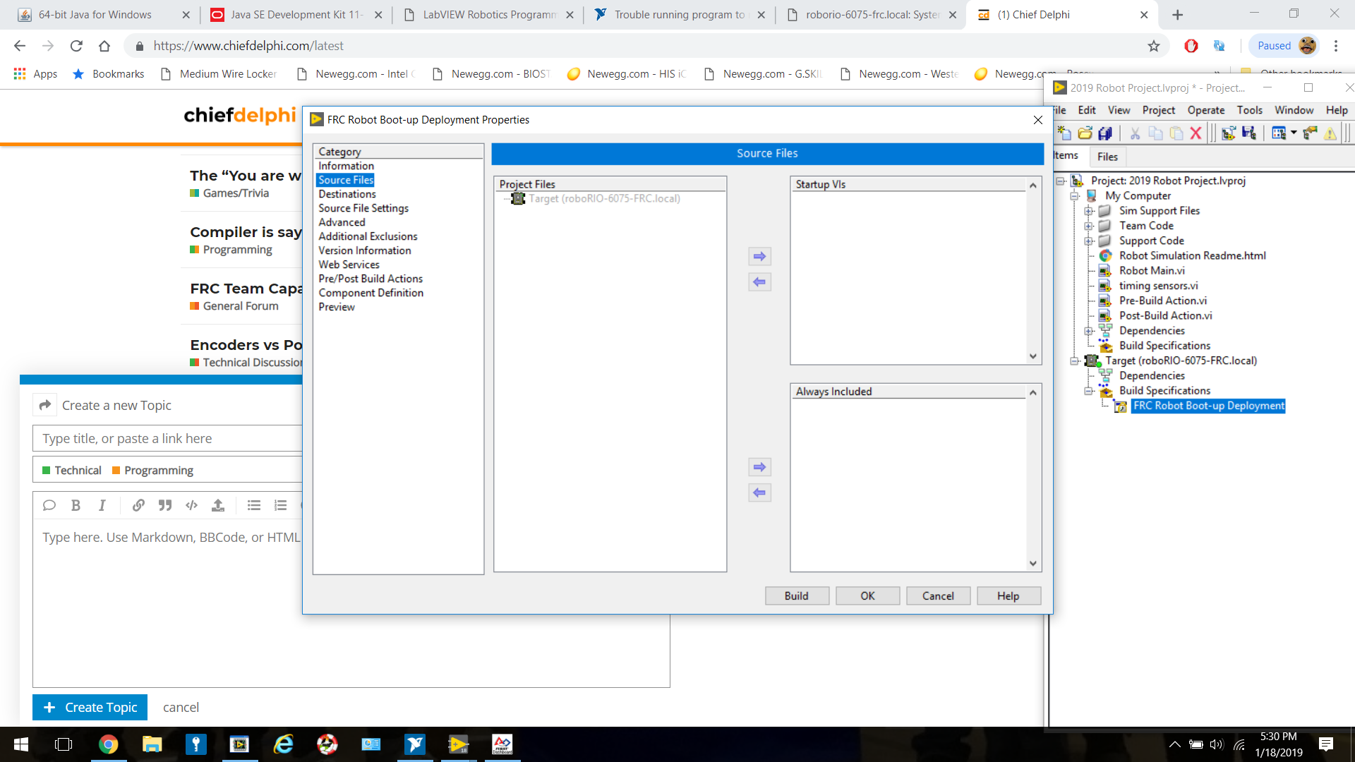1355x762 pixels.
Task: Click the Copy icon in the project toolbar
Action: coord(1155,133)
